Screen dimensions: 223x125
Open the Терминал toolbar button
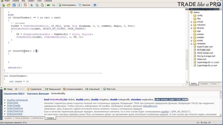click(x=84, y=5)
